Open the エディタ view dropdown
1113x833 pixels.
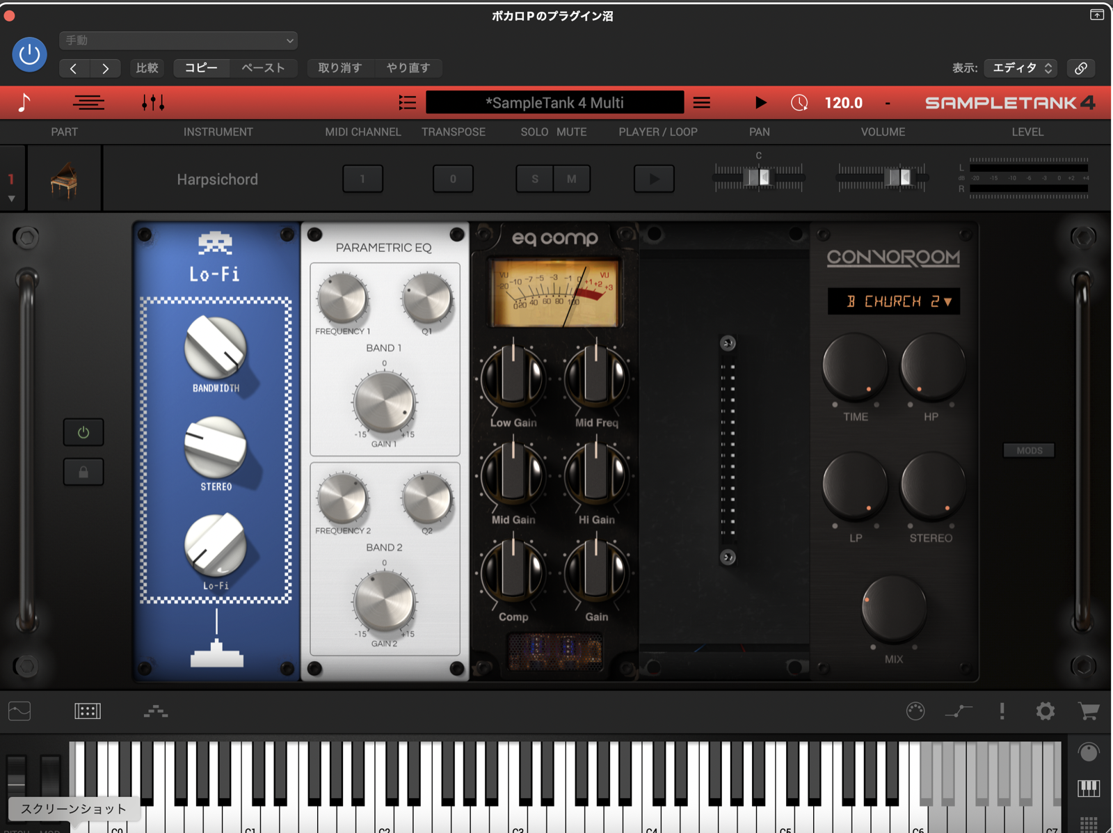point(1021,68)
